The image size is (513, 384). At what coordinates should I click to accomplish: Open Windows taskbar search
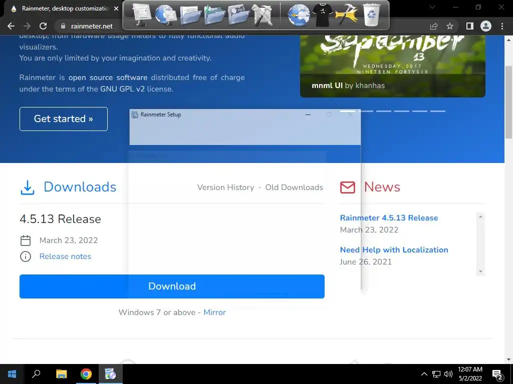pos(36,374)
